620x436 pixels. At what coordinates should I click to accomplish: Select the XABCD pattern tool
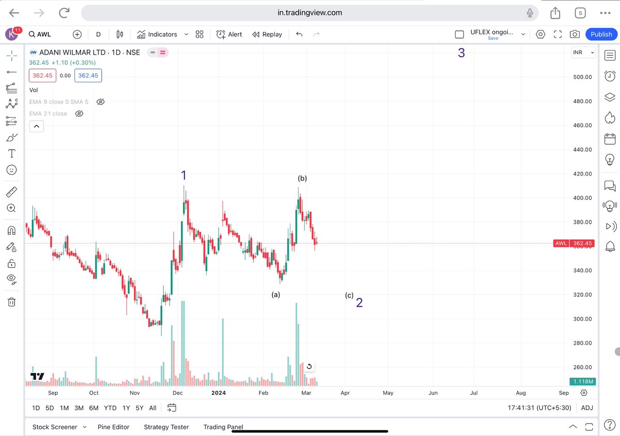11,104
